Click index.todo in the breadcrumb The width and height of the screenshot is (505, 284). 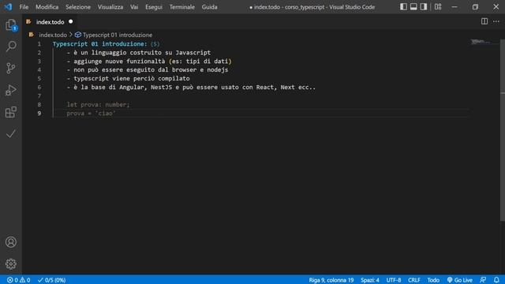[53, 35]
